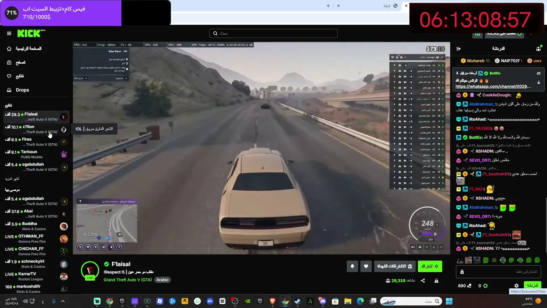Click the green اشتراك subscribe button
The image size is (547, 308).
tap(430, 266)
